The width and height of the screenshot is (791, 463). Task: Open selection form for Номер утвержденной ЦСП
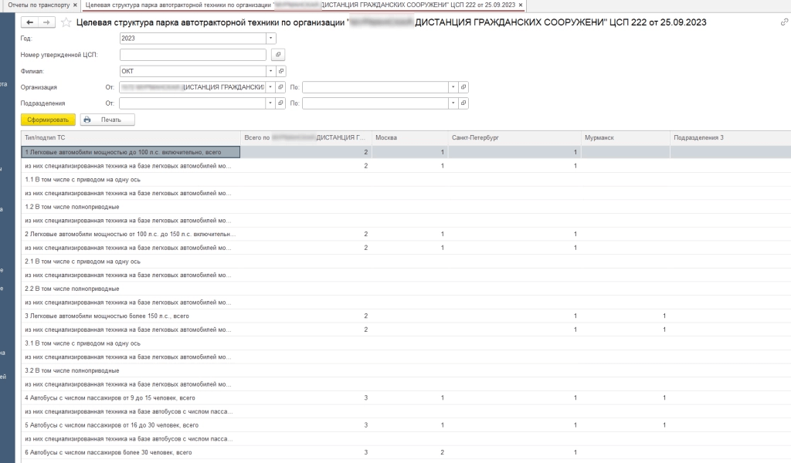[x=279, y=55]
